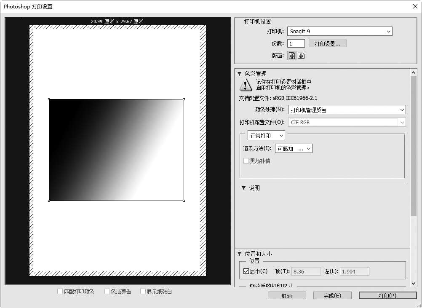Click top-left handle of image preview

point(49,99)
